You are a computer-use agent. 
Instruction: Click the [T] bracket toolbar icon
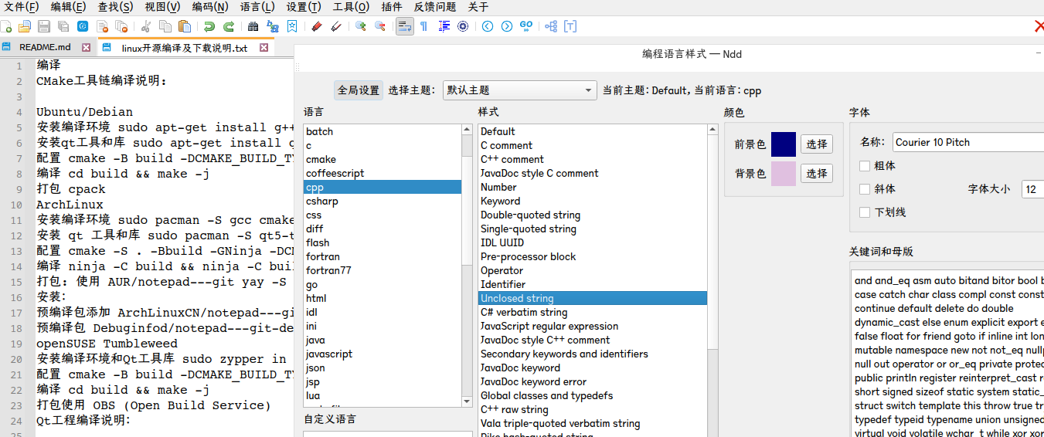click(x=570, y=26)
